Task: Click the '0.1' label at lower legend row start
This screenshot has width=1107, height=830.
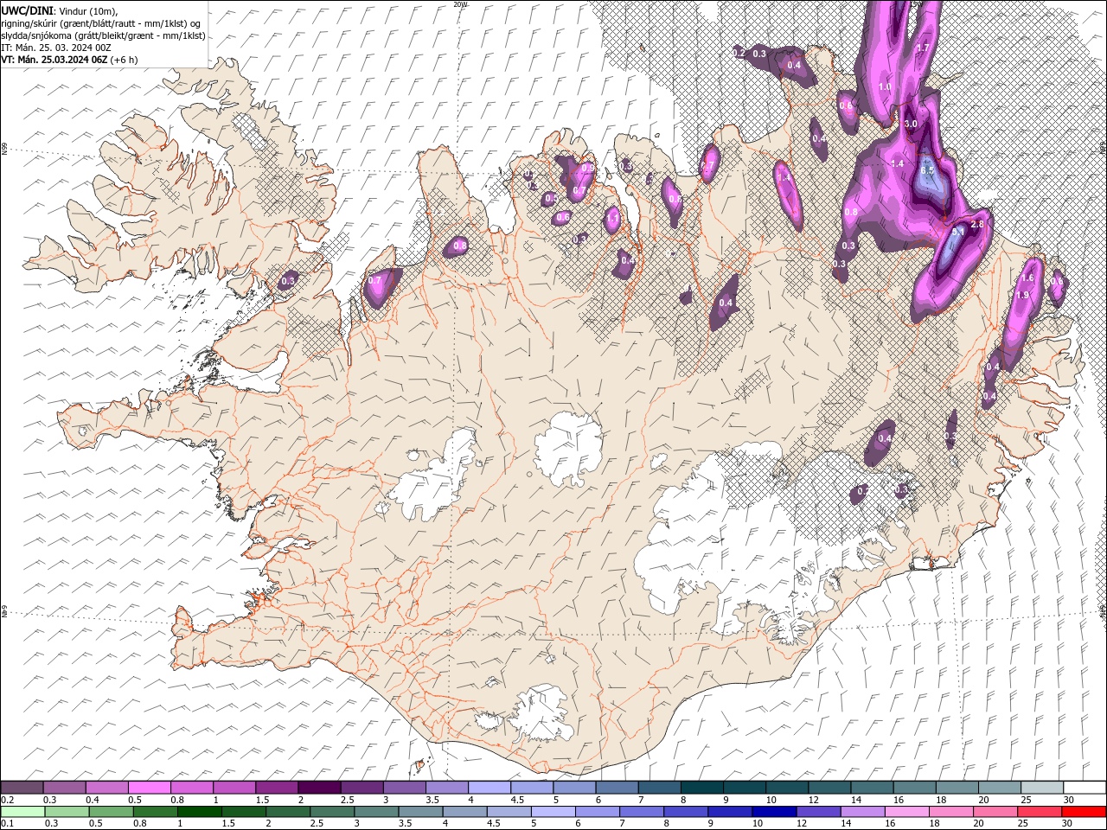Action: tap(7, 824)
